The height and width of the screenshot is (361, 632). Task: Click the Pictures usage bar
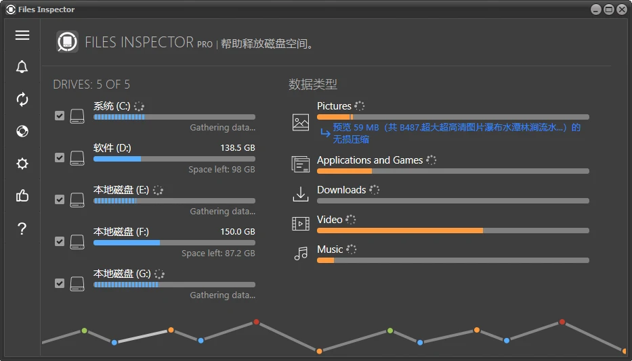tap(453, 117)
